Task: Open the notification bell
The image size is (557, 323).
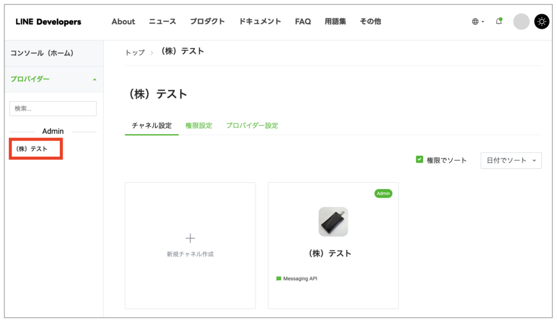Action: point(499,21)
